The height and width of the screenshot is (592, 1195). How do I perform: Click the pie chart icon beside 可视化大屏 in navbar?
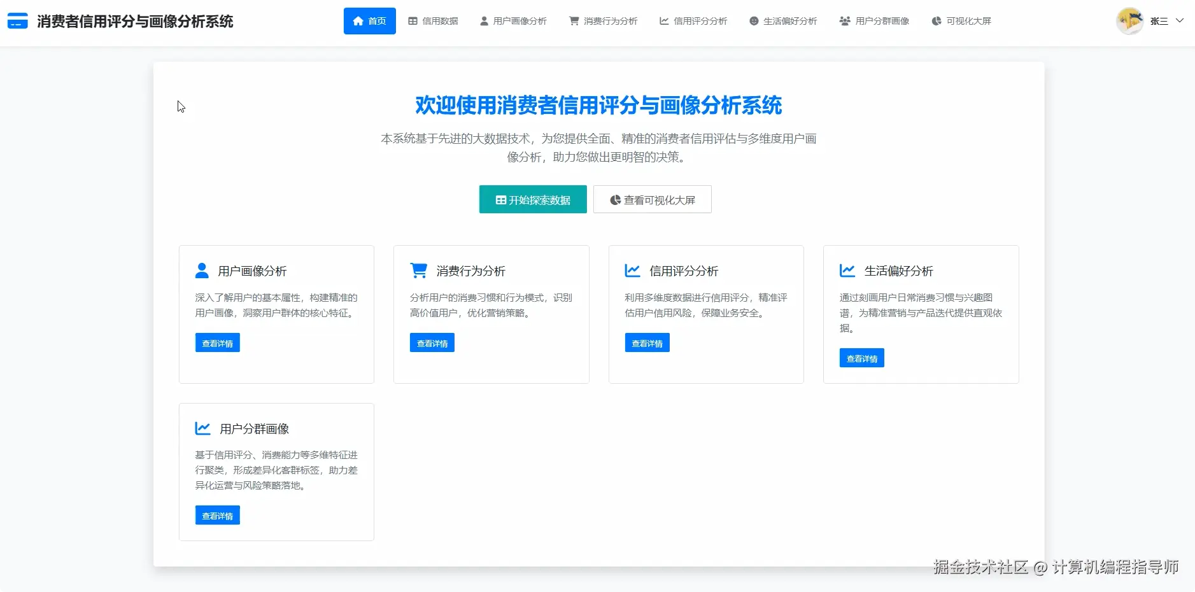936,21
